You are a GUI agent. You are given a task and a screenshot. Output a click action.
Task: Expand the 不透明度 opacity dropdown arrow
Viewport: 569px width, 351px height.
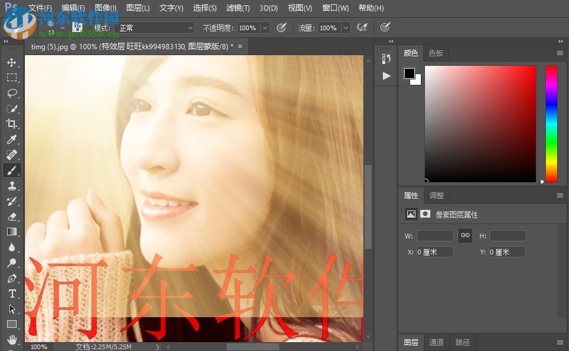click(x=264, y=28)
